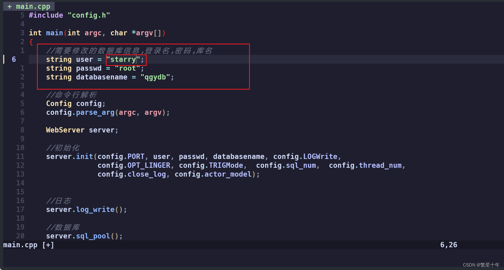Click the "root" password string
504x270 pixels.
click(127, 68)
